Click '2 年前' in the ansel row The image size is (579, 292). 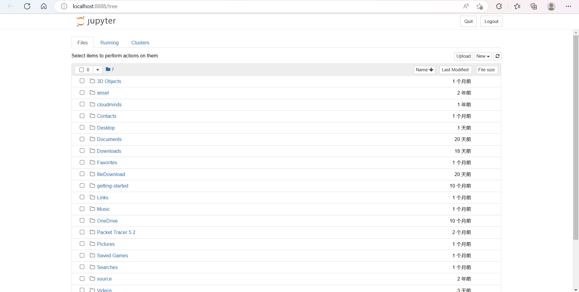[464, 93]
